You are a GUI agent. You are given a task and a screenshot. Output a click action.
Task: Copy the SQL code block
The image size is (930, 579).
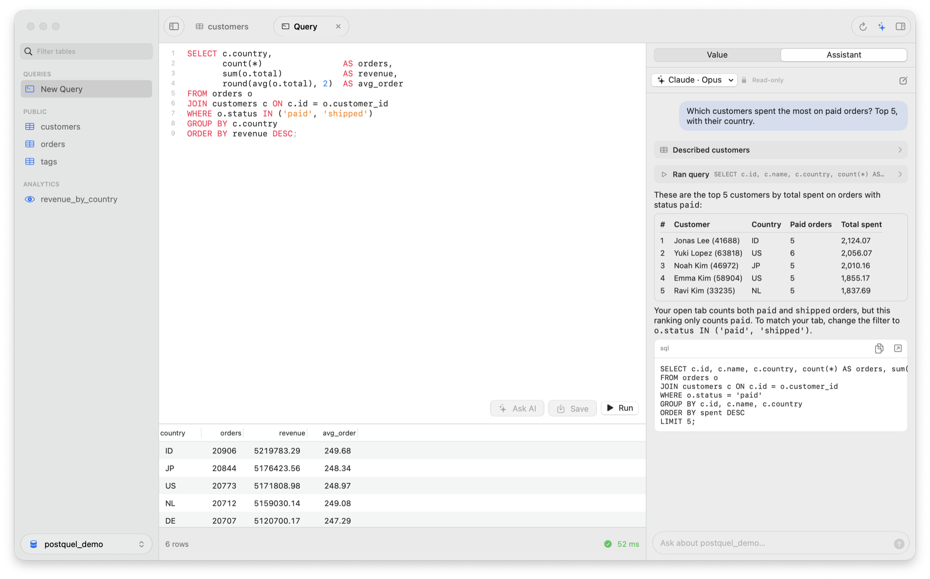coord(879,349)
